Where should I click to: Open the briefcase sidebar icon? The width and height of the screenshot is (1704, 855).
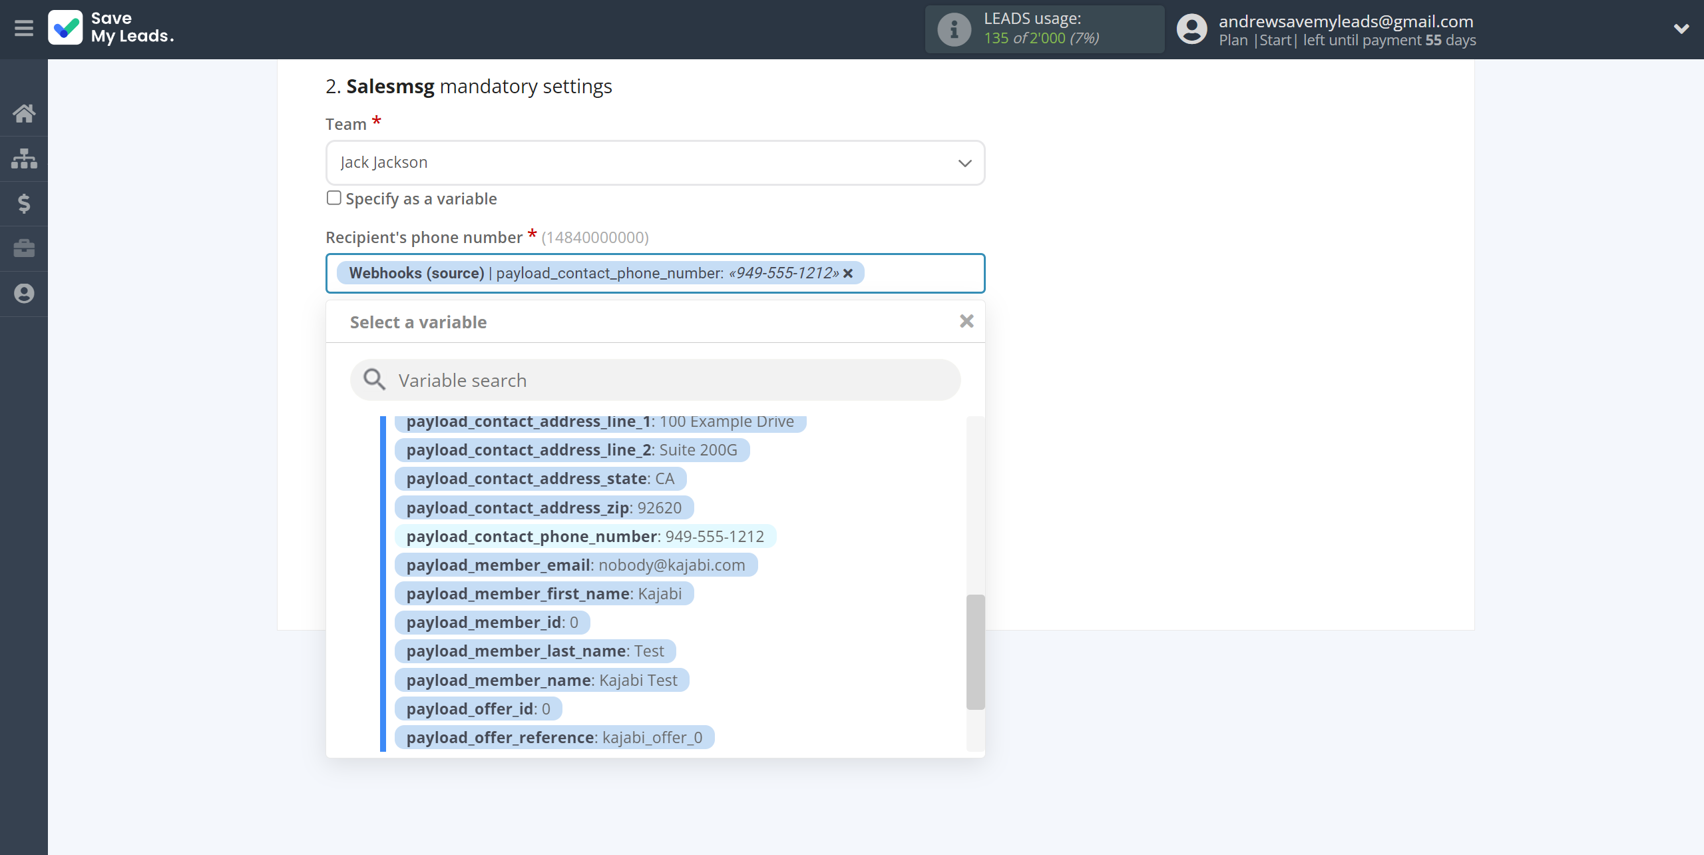tap(24, 248)
